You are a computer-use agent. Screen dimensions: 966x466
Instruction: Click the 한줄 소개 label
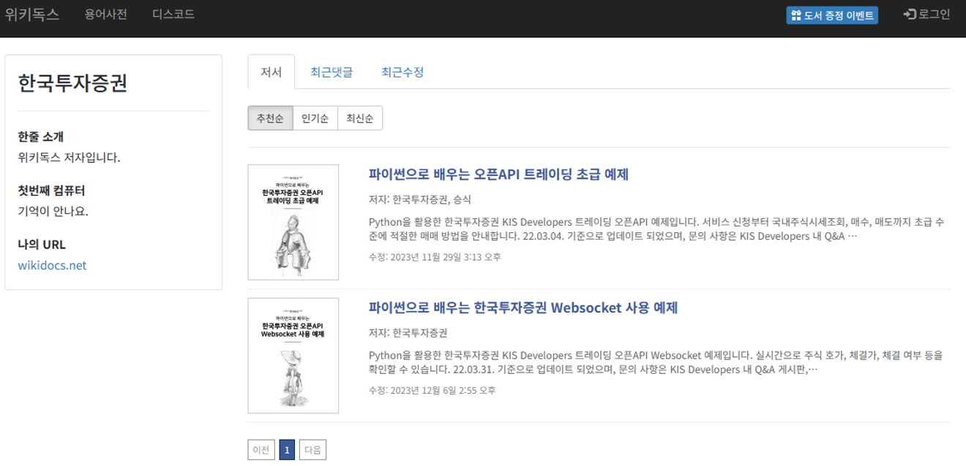[x=41, y=137]
